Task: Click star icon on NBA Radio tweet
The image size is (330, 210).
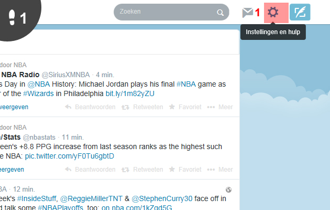Action: pyautogui.click(x=172, y=107)
